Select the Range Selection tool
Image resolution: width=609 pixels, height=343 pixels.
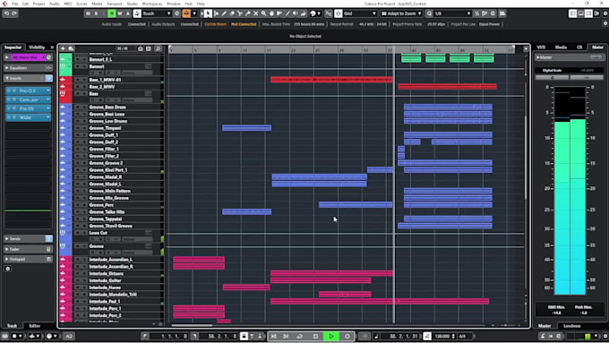[217, 13]
